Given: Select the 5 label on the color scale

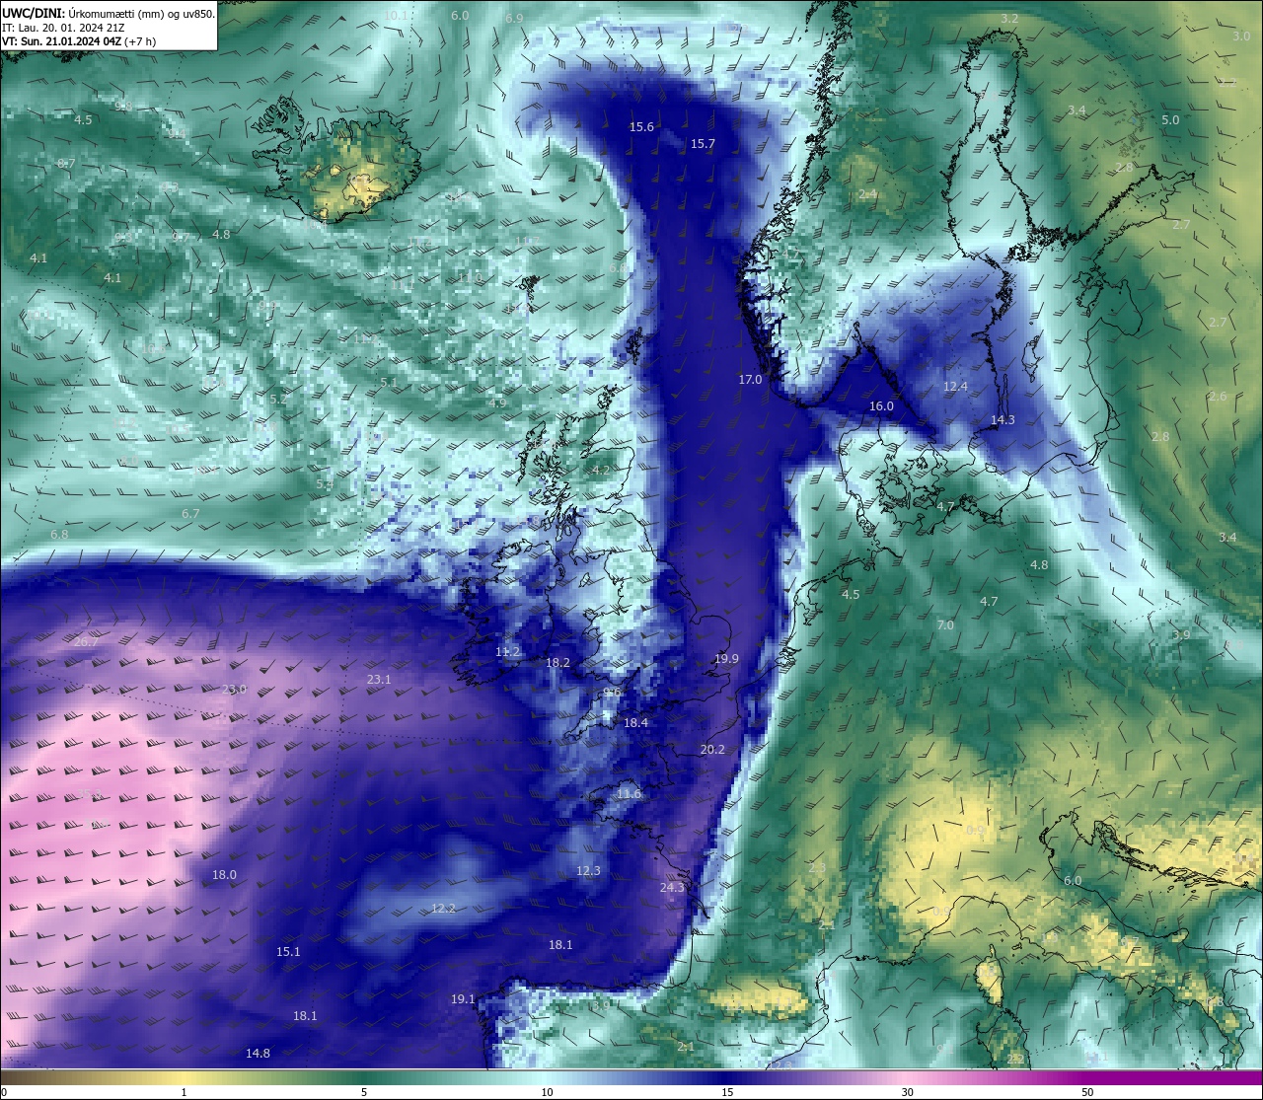Looking at the screenshot, I should (364, 1092).
